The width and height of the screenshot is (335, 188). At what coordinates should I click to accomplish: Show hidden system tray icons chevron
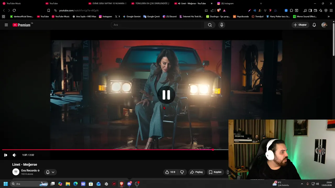click(302, 184)
